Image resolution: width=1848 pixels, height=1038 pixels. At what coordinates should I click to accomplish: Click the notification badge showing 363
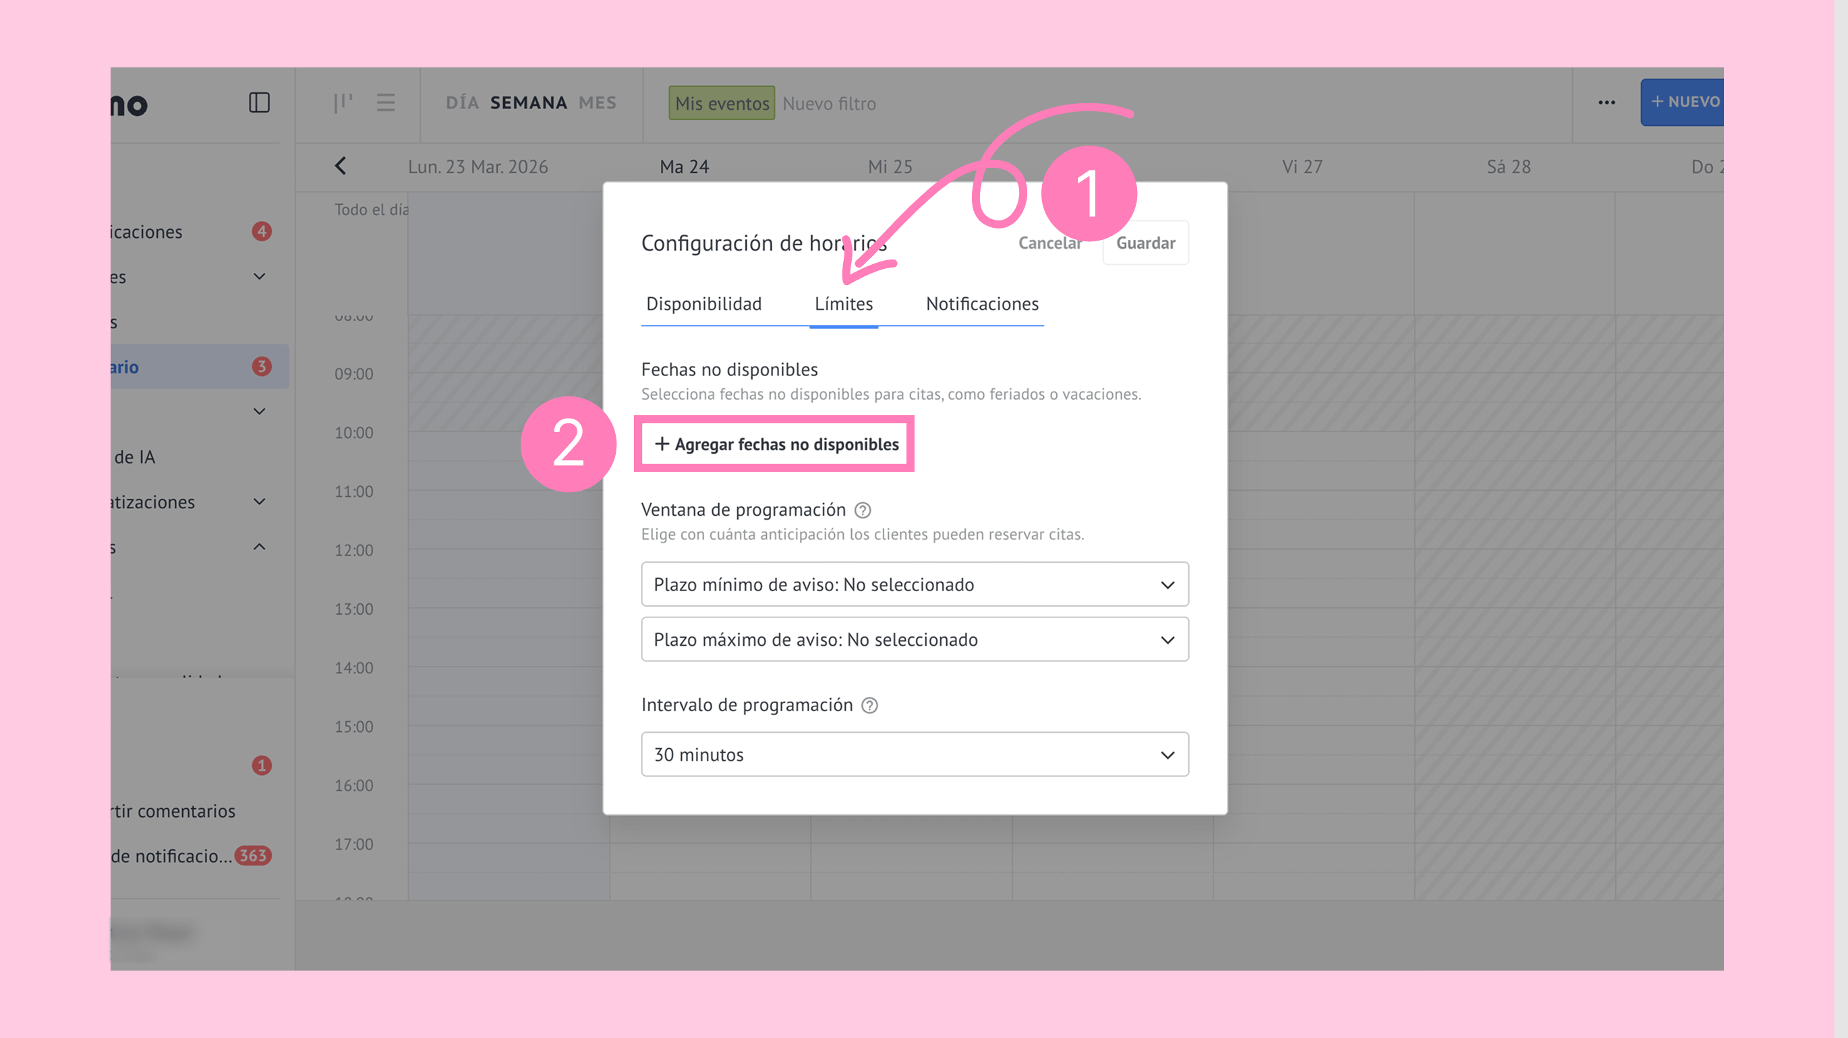click(x=252, y=855)
